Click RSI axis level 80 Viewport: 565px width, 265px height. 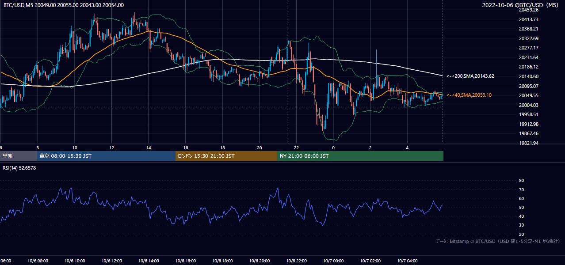point(522,181)
